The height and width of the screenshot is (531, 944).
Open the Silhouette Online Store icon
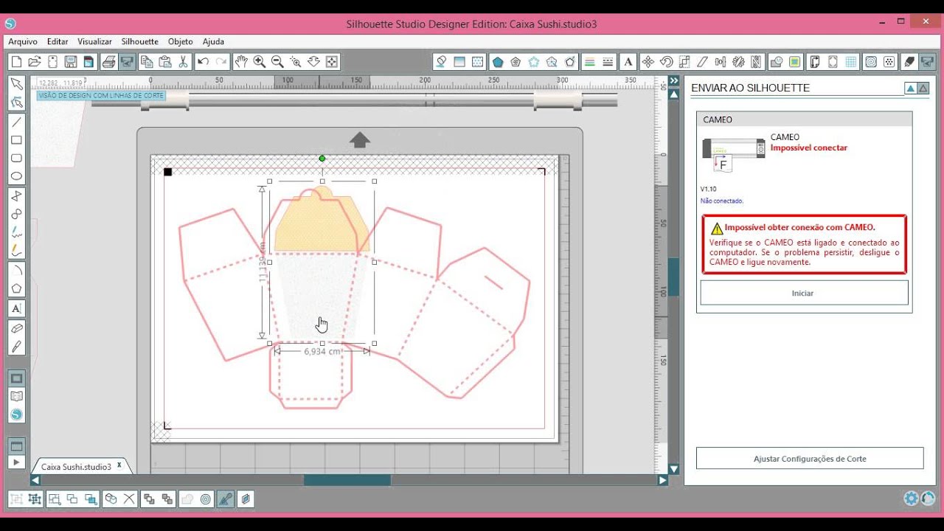(16, 414)
